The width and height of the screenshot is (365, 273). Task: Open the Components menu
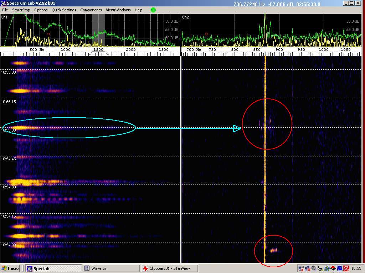coord(91,10)
